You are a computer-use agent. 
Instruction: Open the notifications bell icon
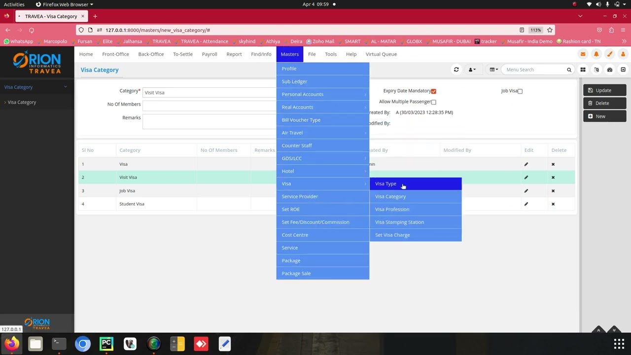tap(596, 54)
